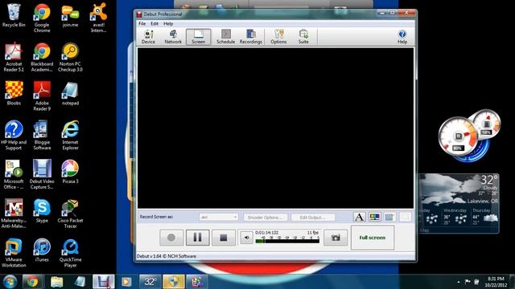Select Network capture in Debut toolbar

click(173, 37)
